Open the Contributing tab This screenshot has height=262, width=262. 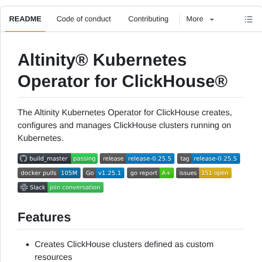(x=148, y=19)
